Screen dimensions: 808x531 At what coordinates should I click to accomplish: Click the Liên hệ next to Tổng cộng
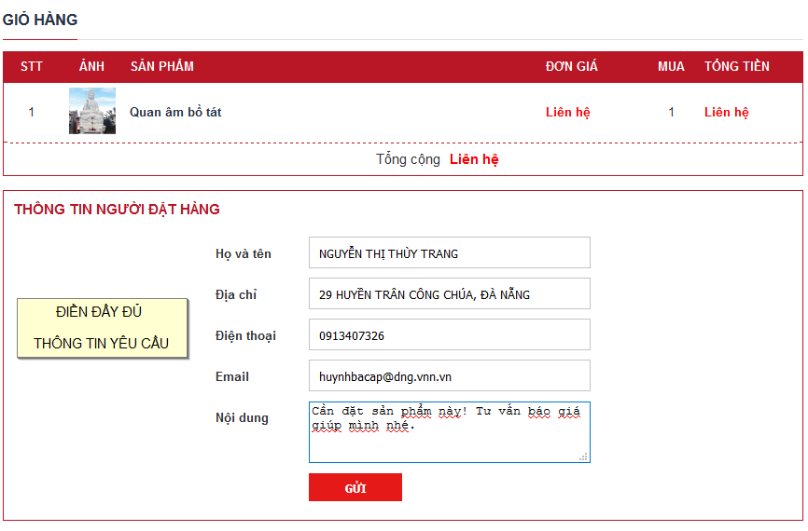pyautogui.click(x=474, y=159)
